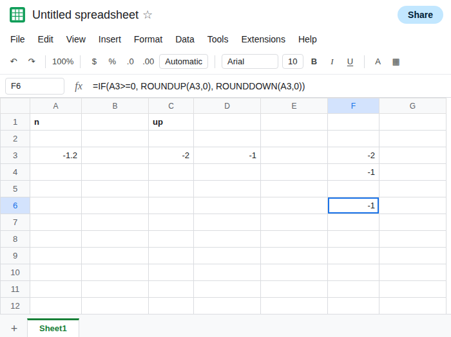Format as currency with dollar icon
The height and width of the screenshot is (337, 451).
pyautogui.click(x=94, y=62)
